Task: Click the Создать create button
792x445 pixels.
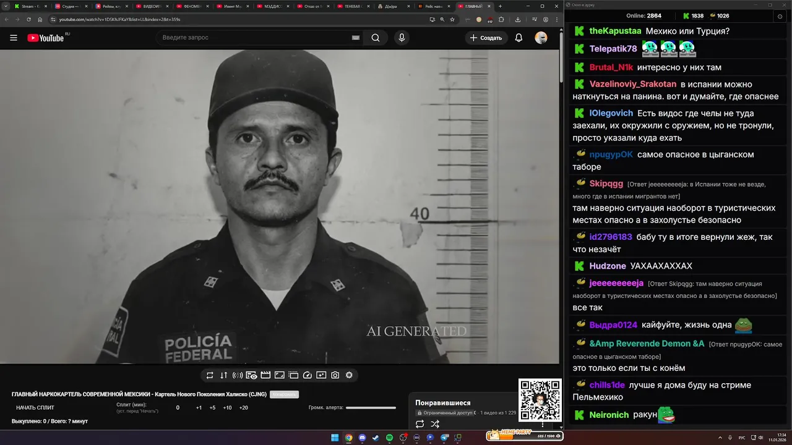Action: tap(486, 38)
